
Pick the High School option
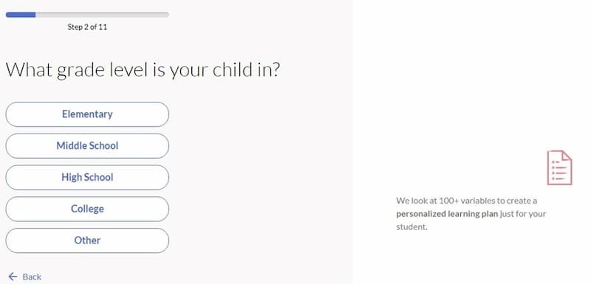87,178
